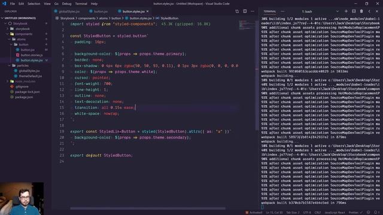This screenshot has height=215, width=383.
Task: Click the webcam video thumbnail
Action: pyautogui.click(x=22, y=199)
